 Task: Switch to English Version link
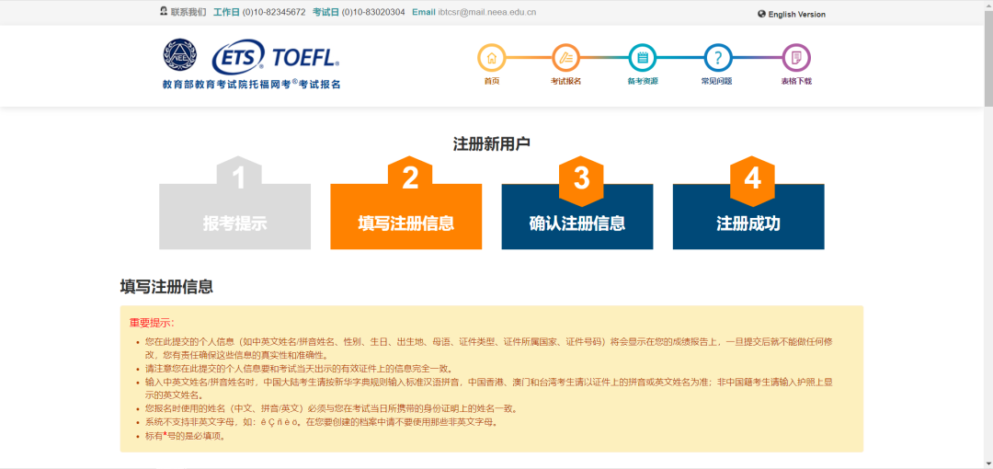point(796,14)
